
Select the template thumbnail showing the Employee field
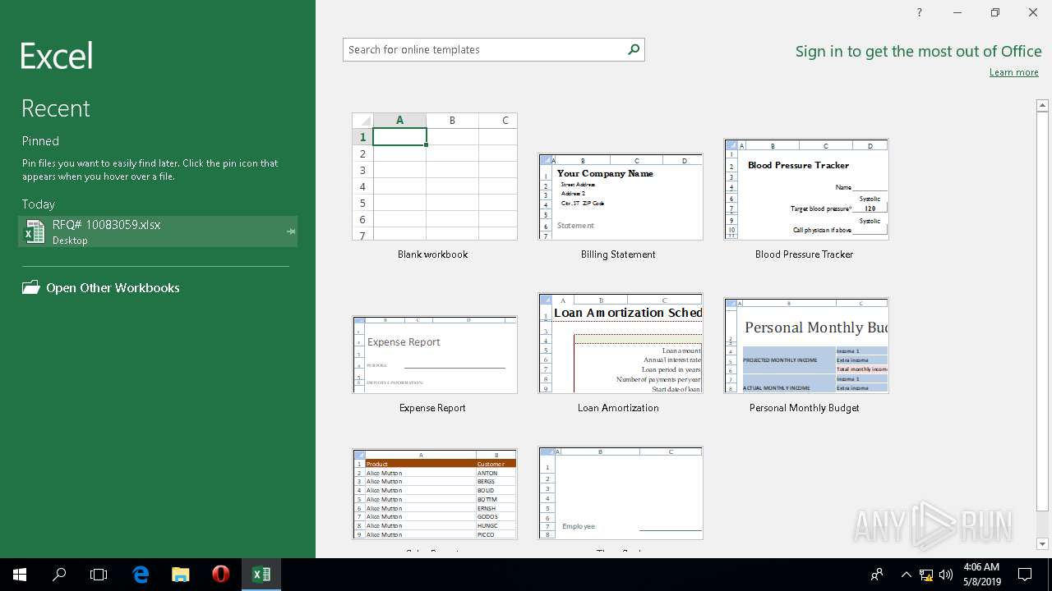pos(621,493)
